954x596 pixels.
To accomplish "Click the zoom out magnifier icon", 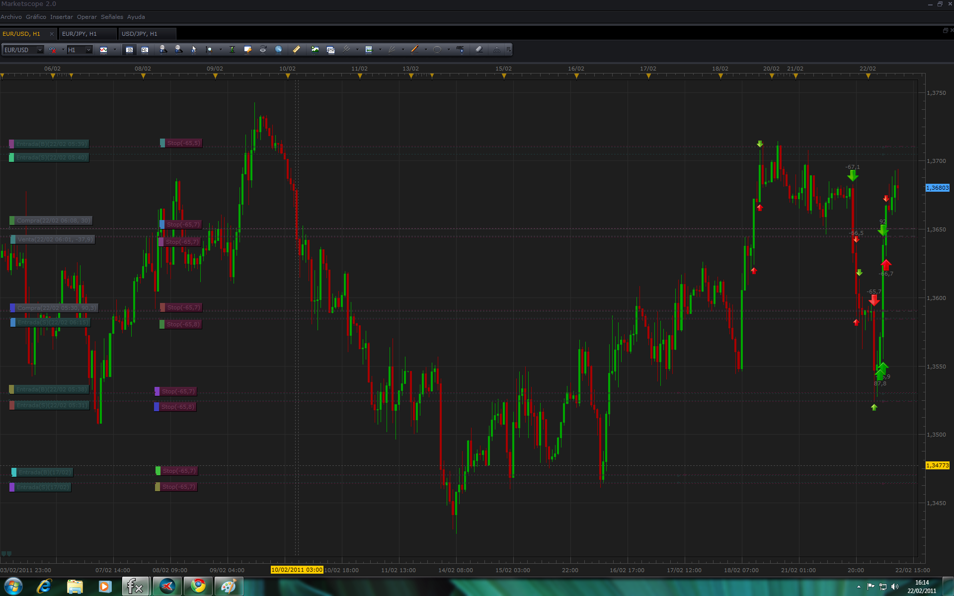I will point(178,50).
